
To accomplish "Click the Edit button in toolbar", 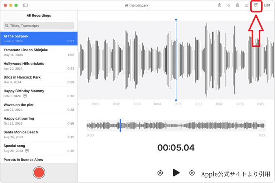I will [x=267, y=5].
